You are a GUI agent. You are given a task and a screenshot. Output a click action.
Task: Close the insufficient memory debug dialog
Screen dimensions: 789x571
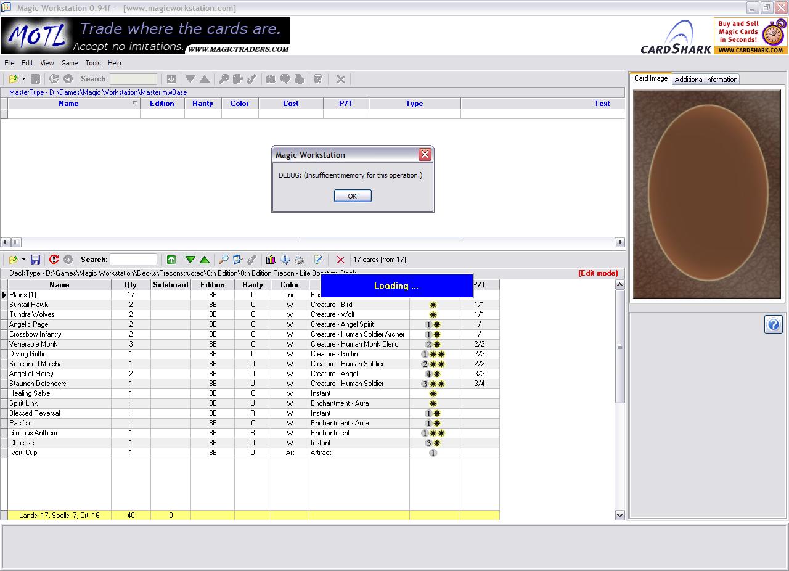pyautogui.click(x=425, y=154)
